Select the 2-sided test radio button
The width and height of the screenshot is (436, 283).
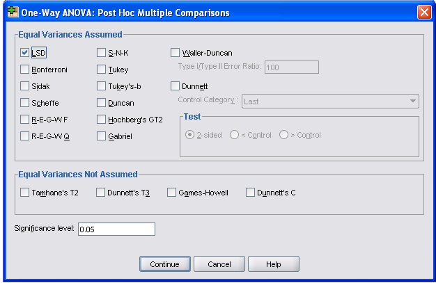tap(190, 135)
